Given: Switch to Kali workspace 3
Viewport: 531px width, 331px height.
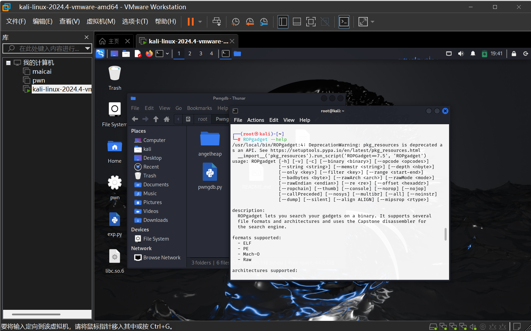Looking at the screenshot, I should [201, 54].
